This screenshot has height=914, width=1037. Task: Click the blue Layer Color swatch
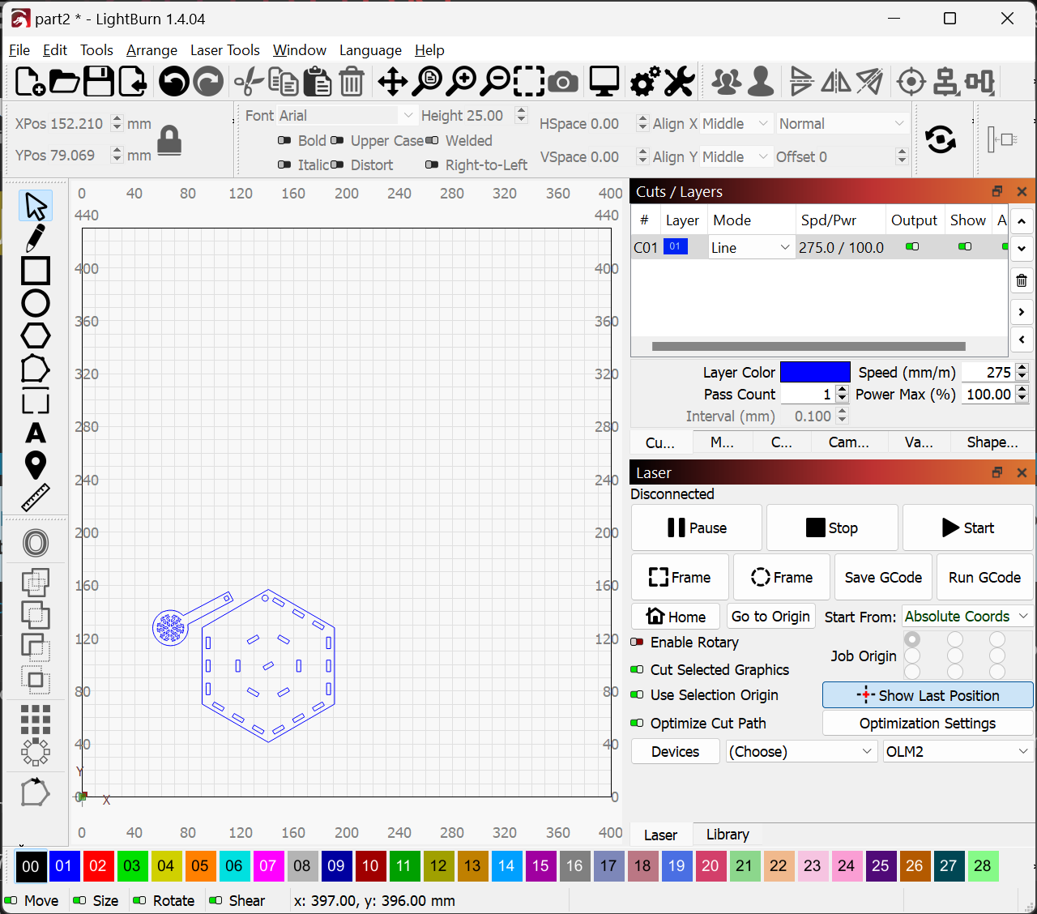click(x=815, y=373)
